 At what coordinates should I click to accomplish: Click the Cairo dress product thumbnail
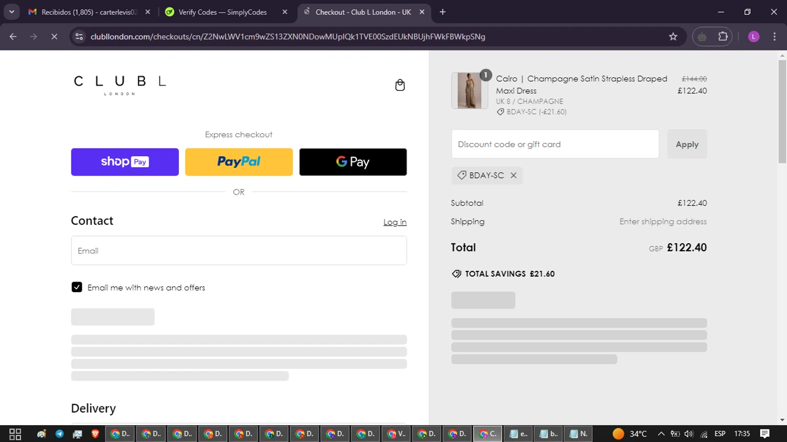tap(470, 91)
